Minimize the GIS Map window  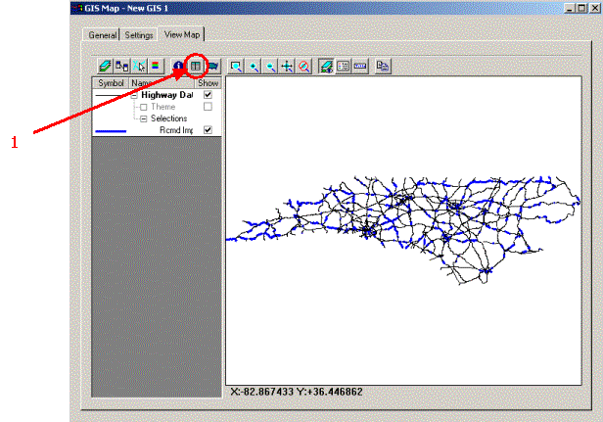[571, 8]
